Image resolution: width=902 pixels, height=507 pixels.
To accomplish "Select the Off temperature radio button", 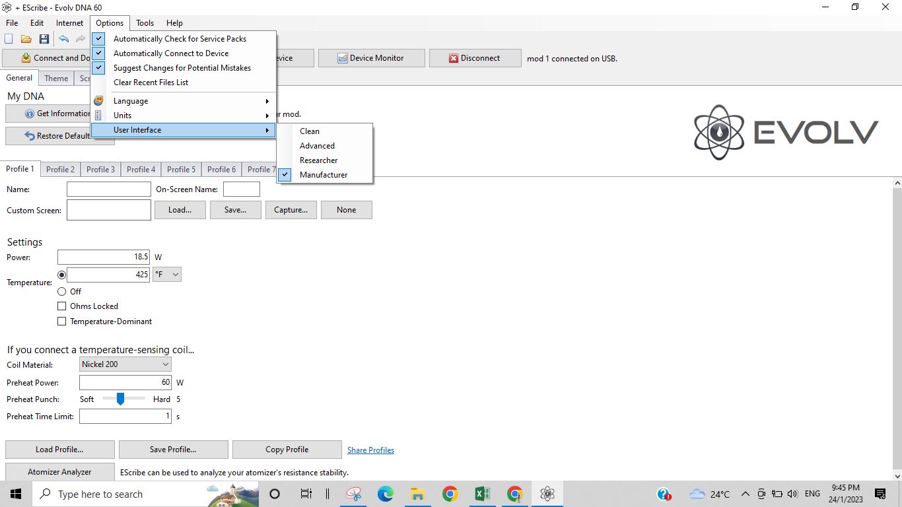I will pyautogui.click(x=62, y=291).
